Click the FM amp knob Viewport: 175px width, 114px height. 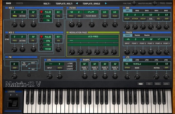[x=14, y=76]
